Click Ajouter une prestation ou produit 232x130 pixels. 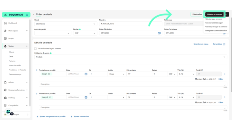click(x=51, y=117)
